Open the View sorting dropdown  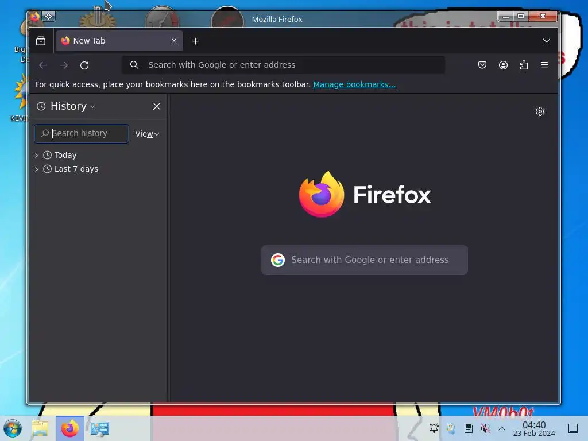147,134
